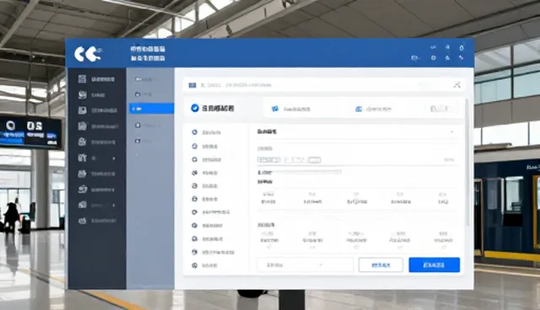Open the first tab with the blue cube icon
This screenshot has height=310, width=540.
[x=291, y=109]
